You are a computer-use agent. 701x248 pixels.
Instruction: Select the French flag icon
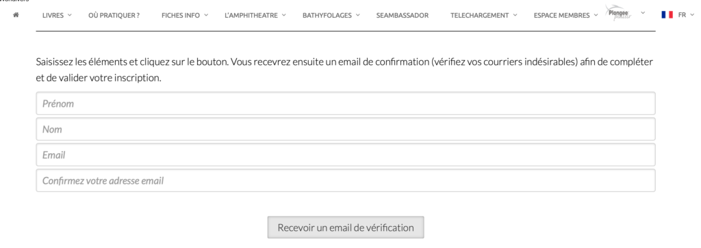(667, 15)
